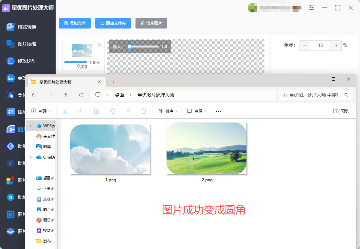Screen dimensions: 360x249
Task: Decrease 角度 with the minus button
Action: point(305,46)
